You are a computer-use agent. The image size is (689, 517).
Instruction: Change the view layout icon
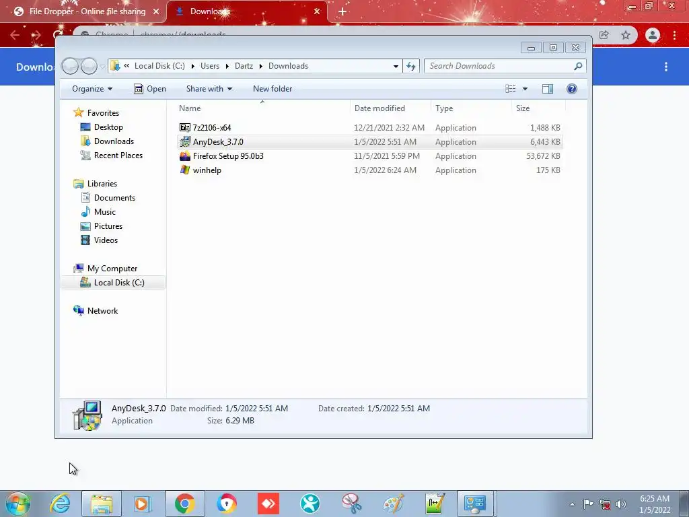511,89
